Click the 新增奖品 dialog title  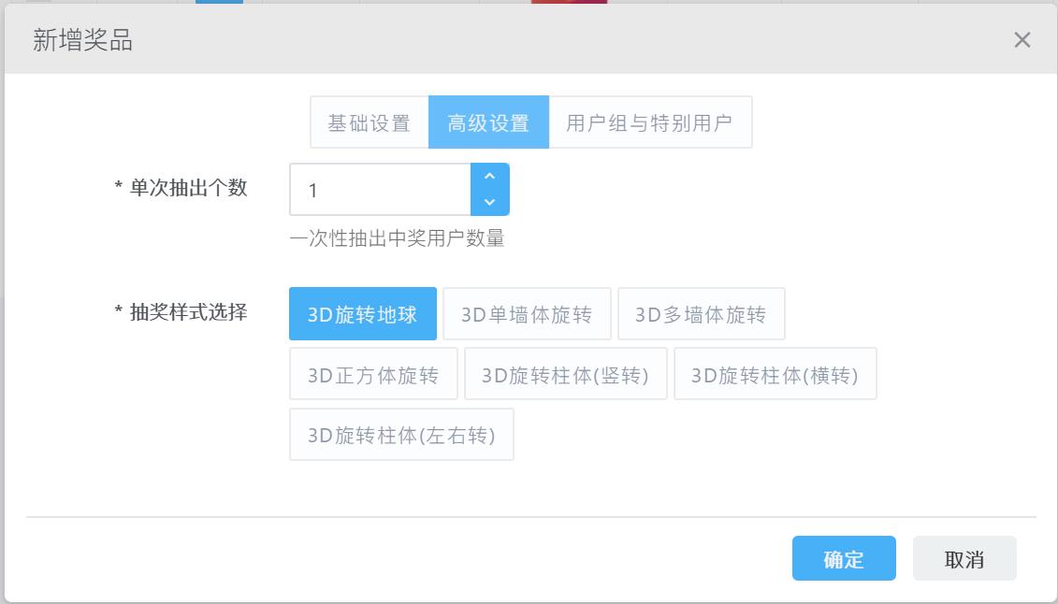(82, 40)
